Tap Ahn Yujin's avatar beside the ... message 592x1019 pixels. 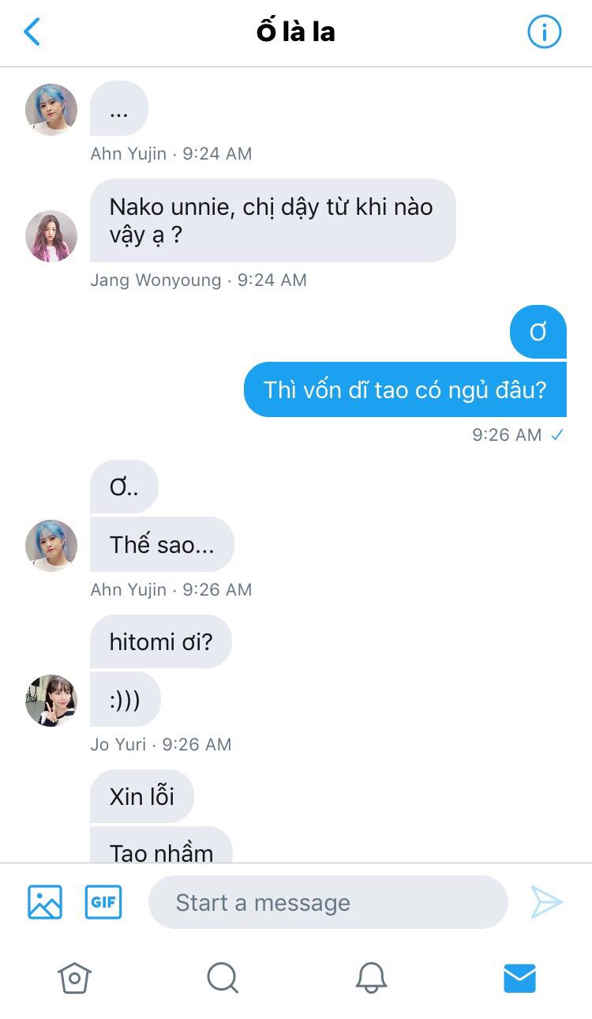pyautogui.click(x=51, y=110)
